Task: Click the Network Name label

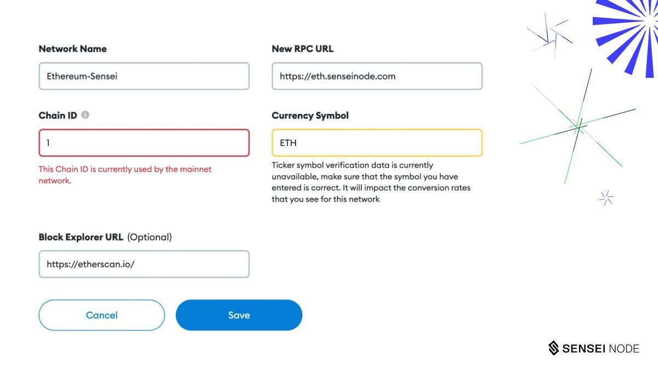Action: [x=73, y=49]
